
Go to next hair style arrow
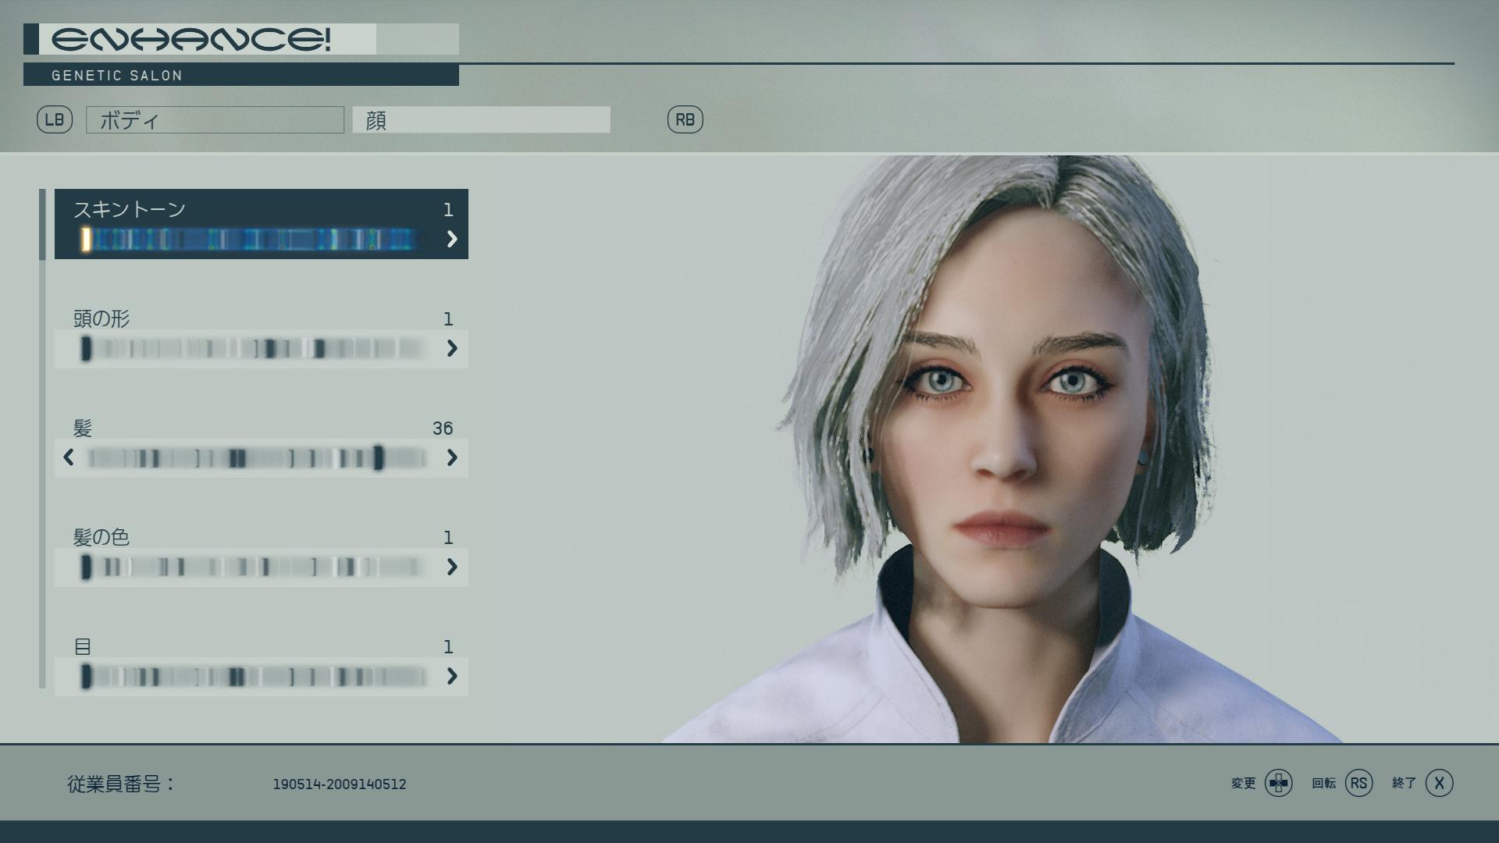[x=451, y=457]
